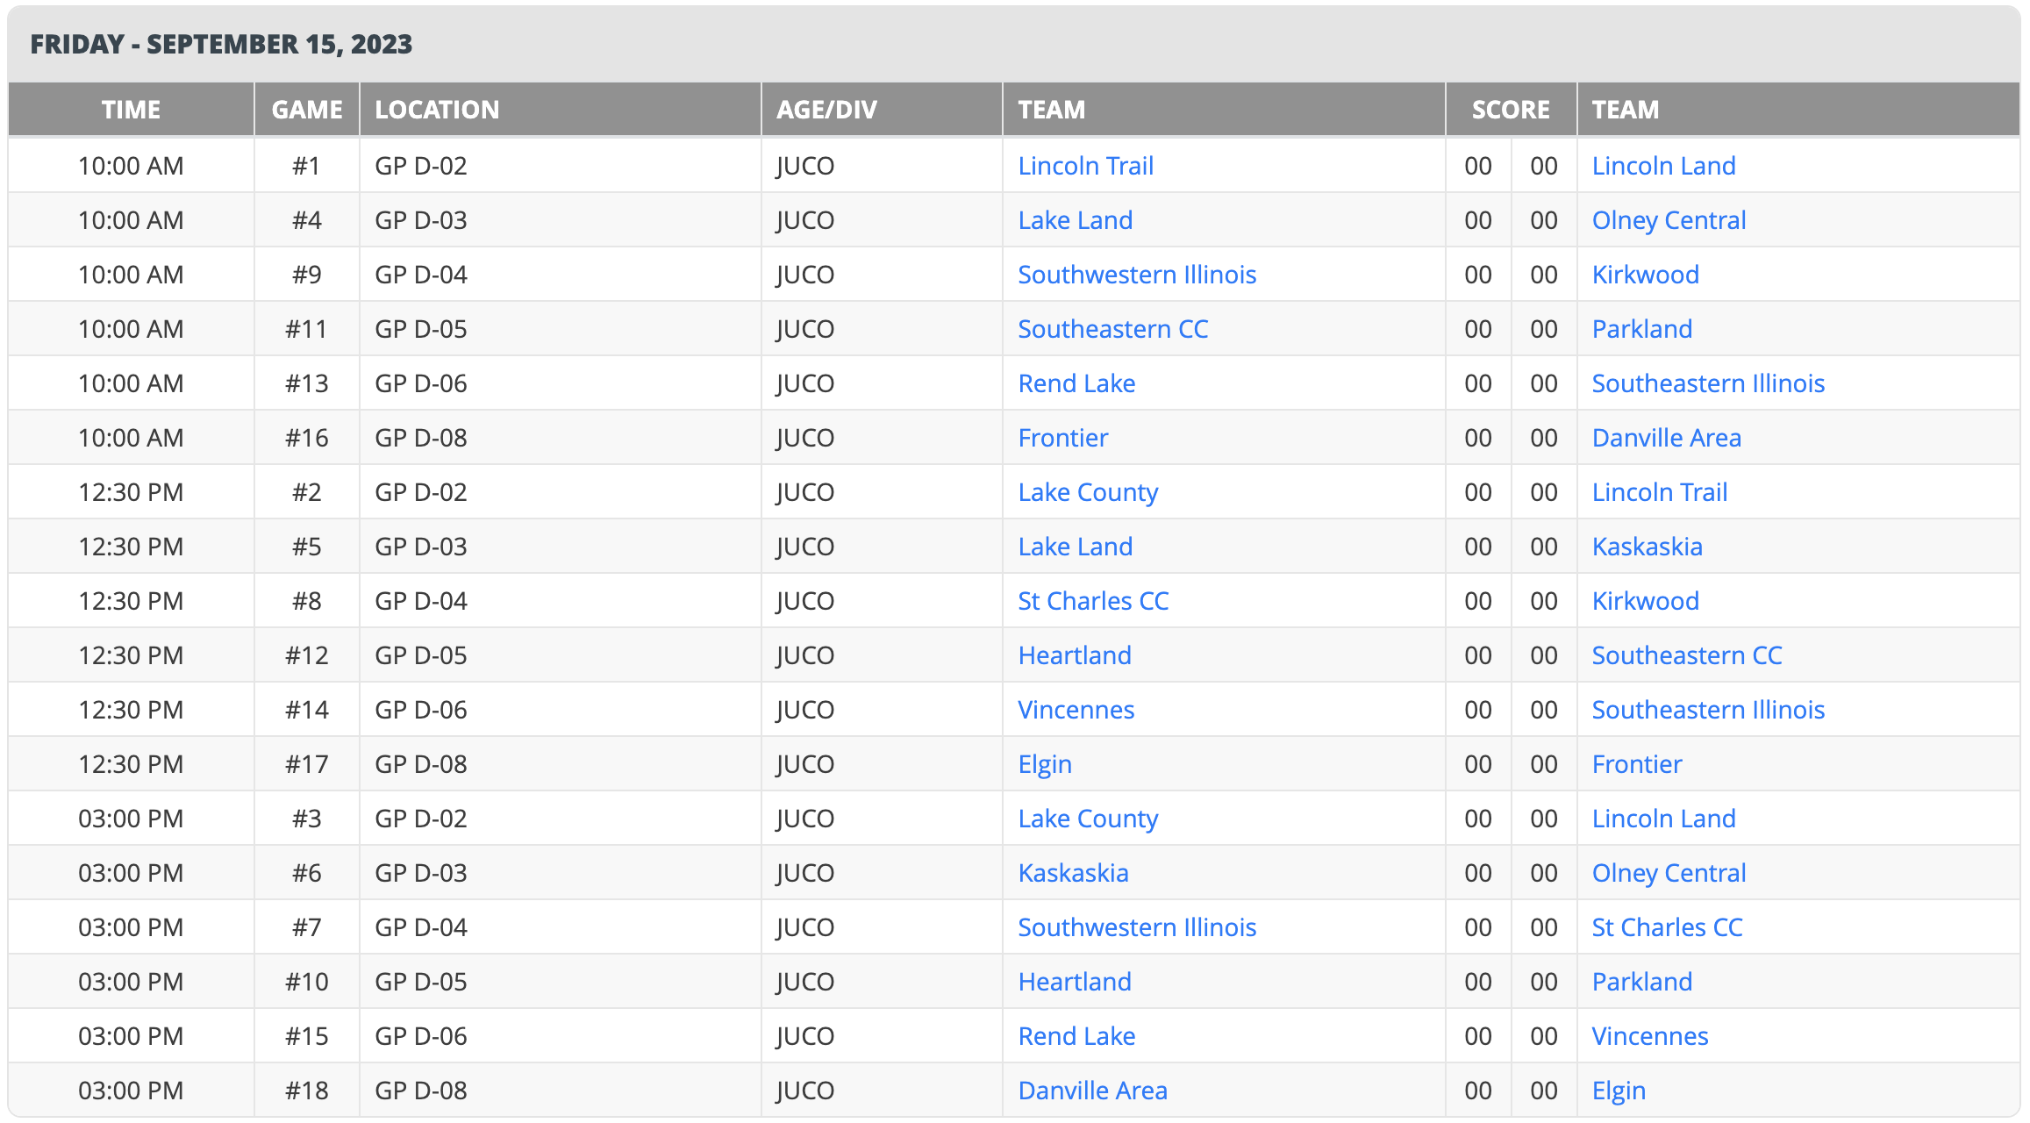Click Olney Central in the game #4 row
Viewport: 2030px width, 1123px height.
tap(1669, 220)
